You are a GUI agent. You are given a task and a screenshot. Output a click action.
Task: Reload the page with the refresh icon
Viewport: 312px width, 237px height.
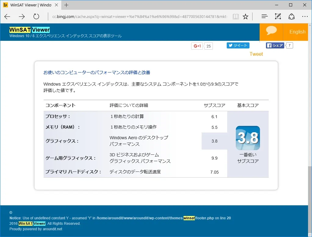pyautogui.click(x=36, y=16)
